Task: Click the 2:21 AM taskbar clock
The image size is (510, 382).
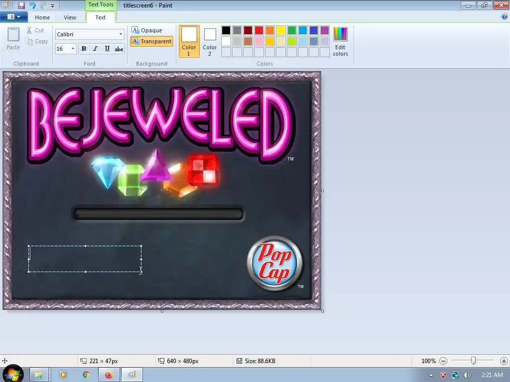Action: (492, 375)
